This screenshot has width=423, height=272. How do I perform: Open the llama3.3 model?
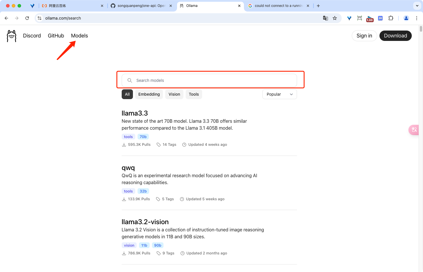point(135,113)
